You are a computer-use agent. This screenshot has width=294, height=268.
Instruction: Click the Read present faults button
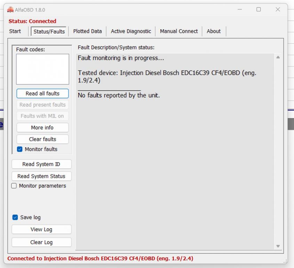pos(42,105)
